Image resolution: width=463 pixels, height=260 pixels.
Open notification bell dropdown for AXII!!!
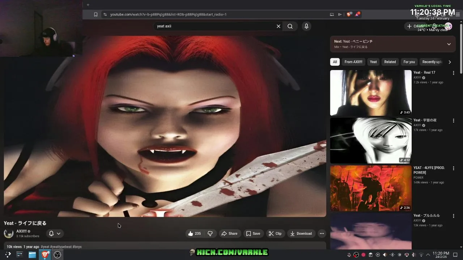click(55, 234)
